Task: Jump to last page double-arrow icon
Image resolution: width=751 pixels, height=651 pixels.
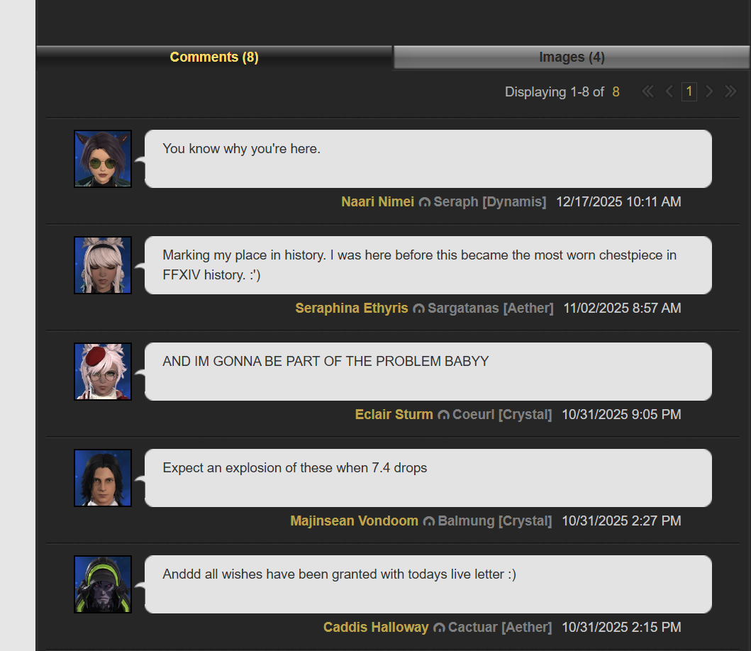Action: 730,91
